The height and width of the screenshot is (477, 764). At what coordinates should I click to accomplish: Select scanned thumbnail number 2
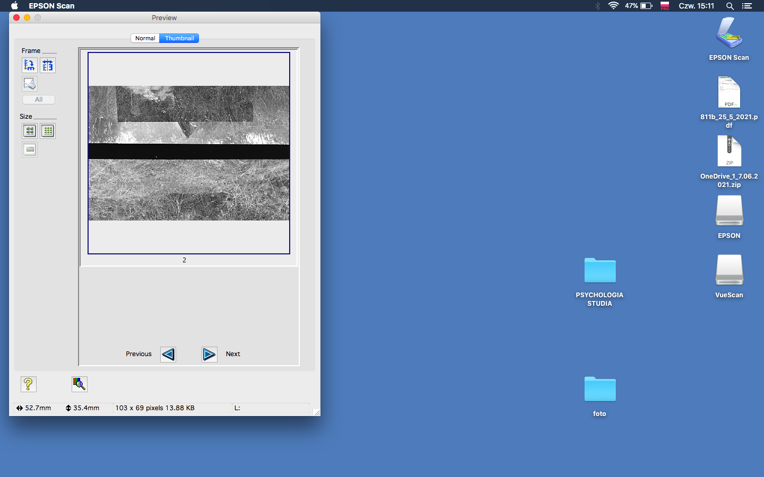pyautogui.click(x=189, y=153)
